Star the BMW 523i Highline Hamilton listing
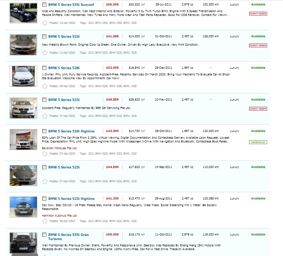Viewport: 283px width, 256px height. point(45,221)
